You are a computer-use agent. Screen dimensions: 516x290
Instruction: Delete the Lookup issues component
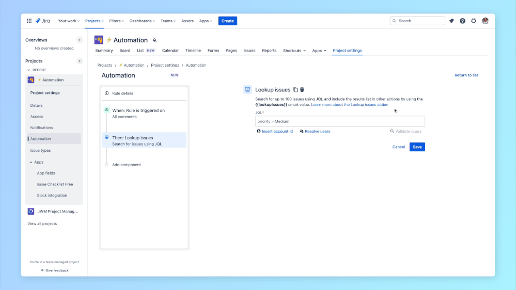302,89
